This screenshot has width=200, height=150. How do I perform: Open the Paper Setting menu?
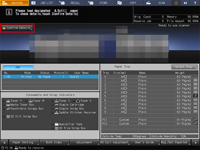[x=24, y=142]
